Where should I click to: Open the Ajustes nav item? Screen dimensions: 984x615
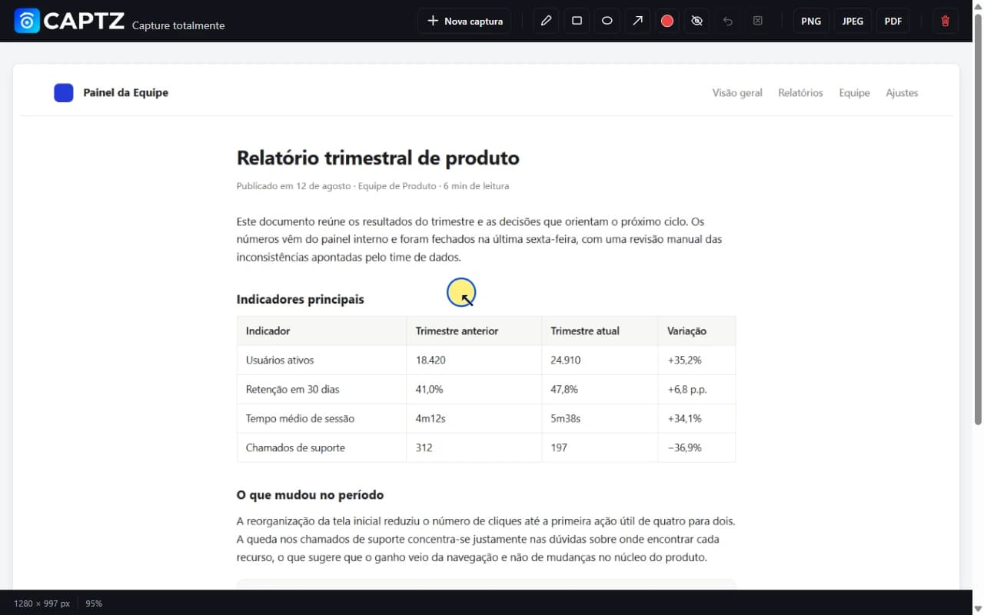tap(902, 93)
